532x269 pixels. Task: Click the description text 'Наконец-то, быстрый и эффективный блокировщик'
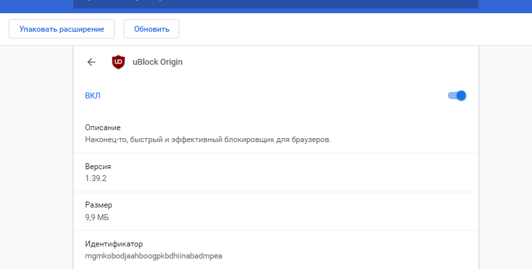coord(179,139)
